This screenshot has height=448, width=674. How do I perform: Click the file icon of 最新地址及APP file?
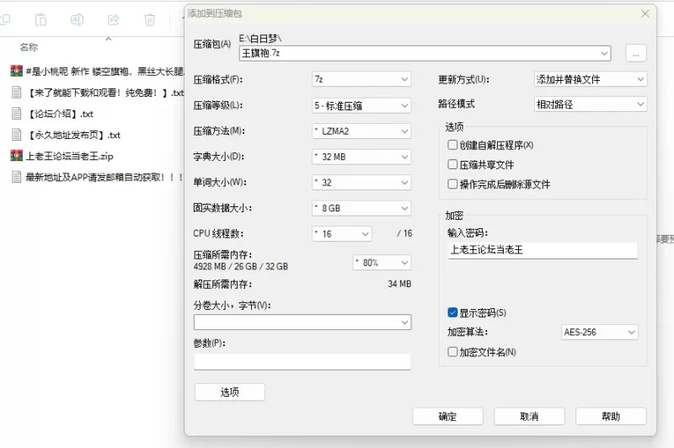pyautogui.click(x=16, y=177)
